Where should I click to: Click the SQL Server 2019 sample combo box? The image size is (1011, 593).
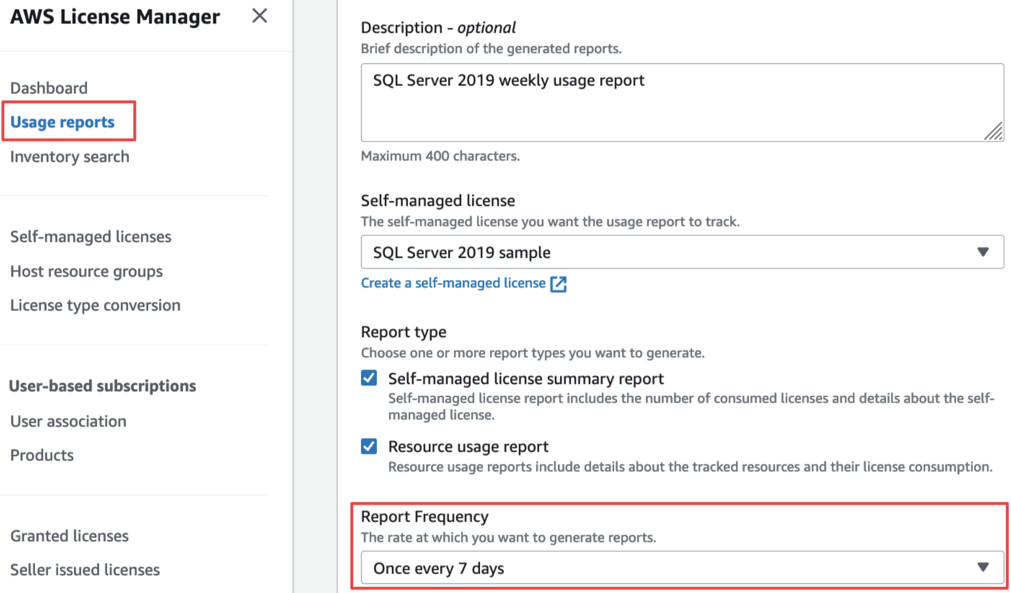[656, 252]
